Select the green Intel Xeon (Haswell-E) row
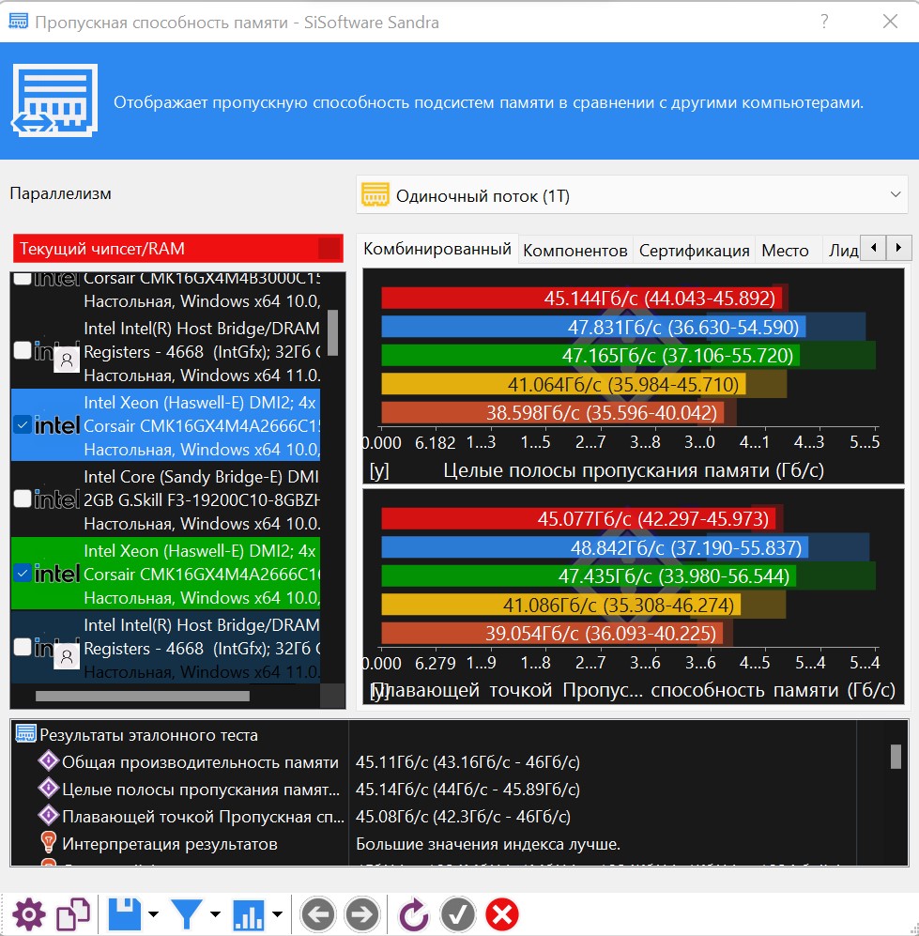This screenshot has width=919, height=936. click(x=166, y=573)
